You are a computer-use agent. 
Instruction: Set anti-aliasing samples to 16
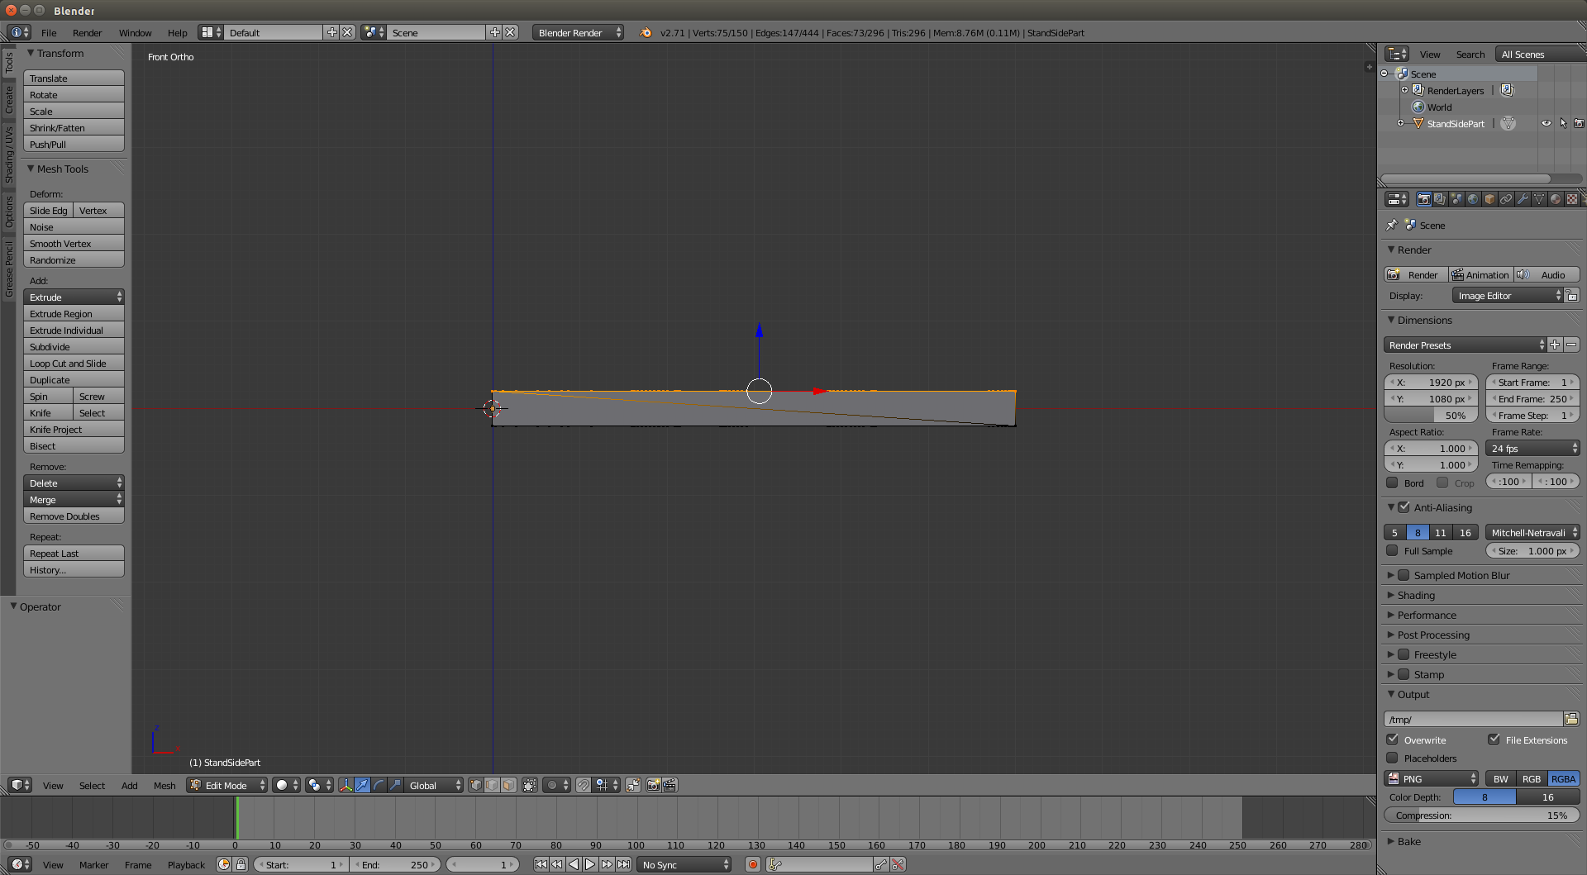pyautogui.click(x=1466, y=532)
